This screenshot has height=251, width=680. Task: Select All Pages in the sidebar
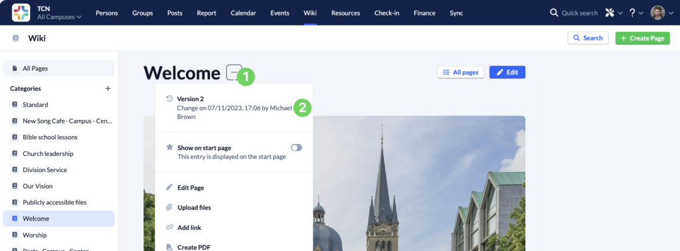pyautogui.click(x=58, y=68)
